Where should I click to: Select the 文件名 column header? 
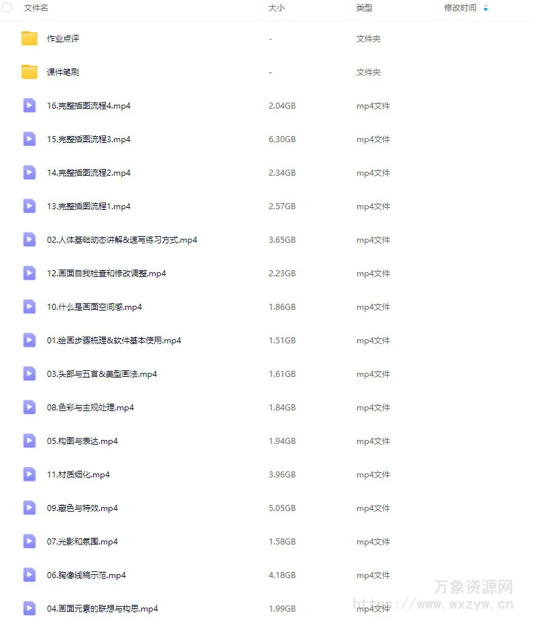[x=36, y=8]
